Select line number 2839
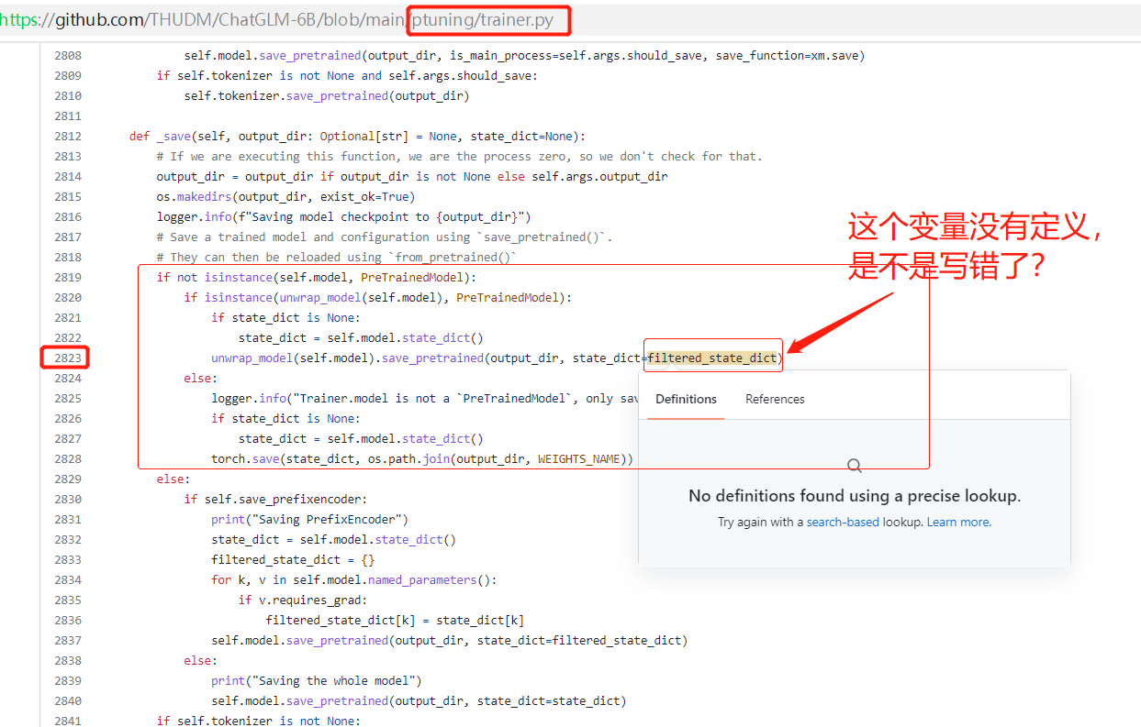1141x727 pixels. pyautogui.click(x=68, y=680)
